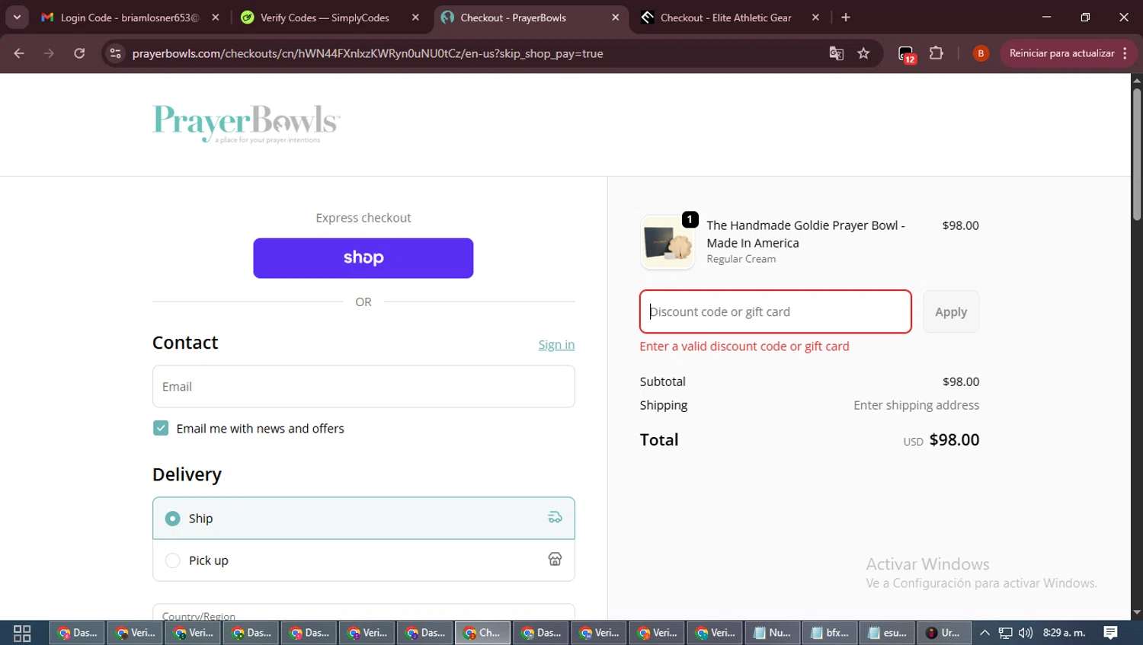View site information icon in address bar
Viewport: 1143px width, 645px height.
pos(115,53)
